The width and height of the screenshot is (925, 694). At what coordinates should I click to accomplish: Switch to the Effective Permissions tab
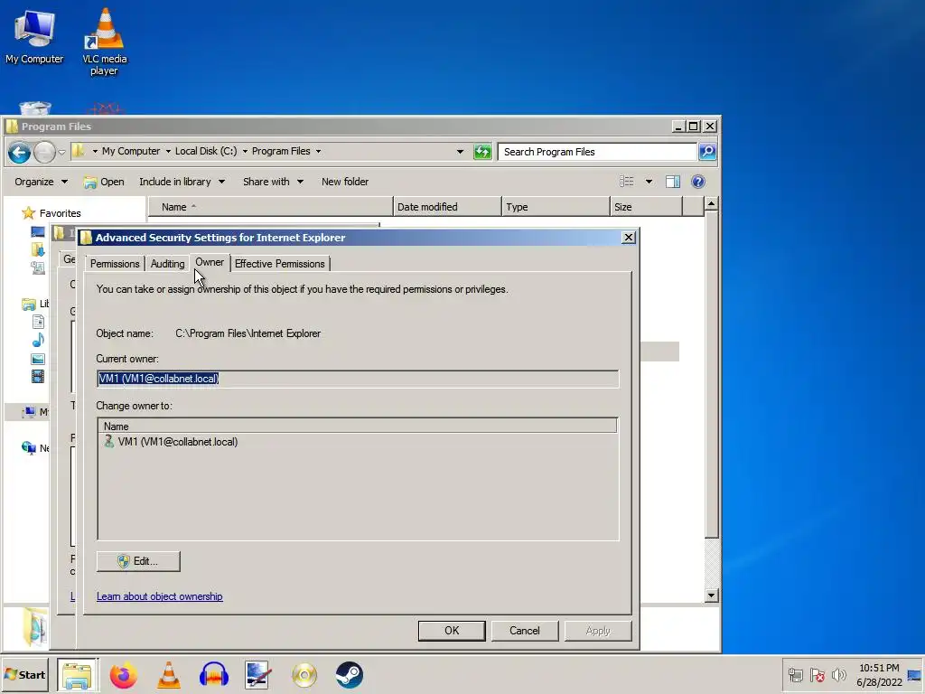[x=280, y=264]
